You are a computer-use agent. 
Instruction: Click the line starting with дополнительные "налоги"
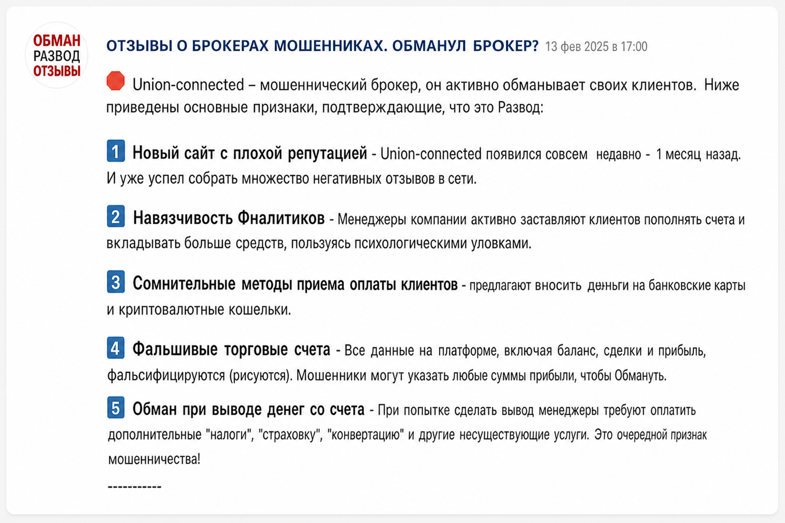point(407,435)
